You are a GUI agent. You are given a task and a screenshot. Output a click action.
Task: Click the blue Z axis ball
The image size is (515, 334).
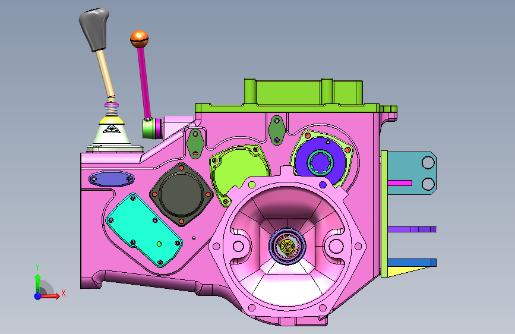37,296
